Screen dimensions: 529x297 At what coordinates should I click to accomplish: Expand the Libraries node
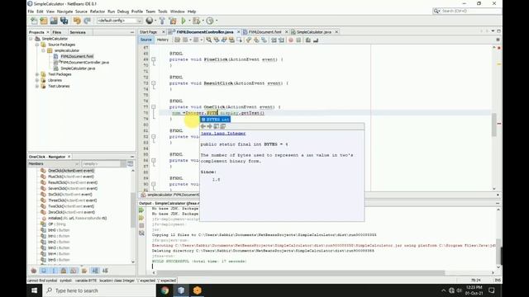[x=37, y=81]
